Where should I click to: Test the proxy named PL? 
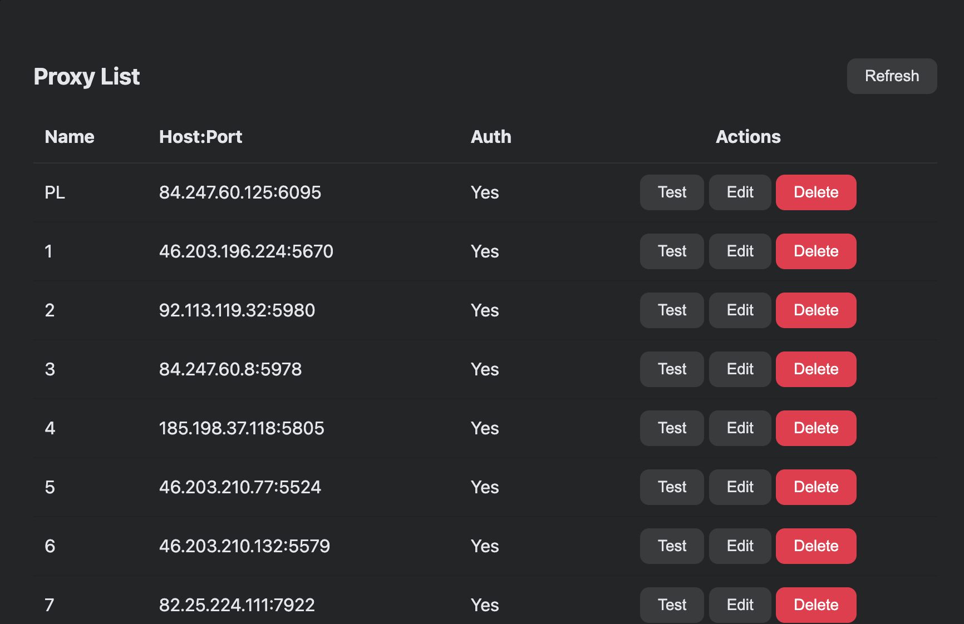point(671,192)
